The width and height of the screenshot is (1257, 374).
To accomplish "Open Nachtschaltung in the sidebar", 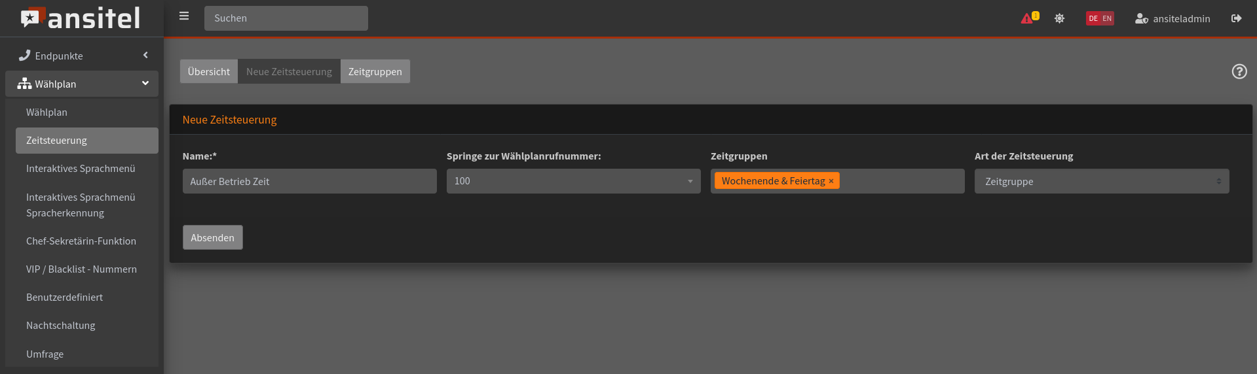I will click(x=61, y=325).
